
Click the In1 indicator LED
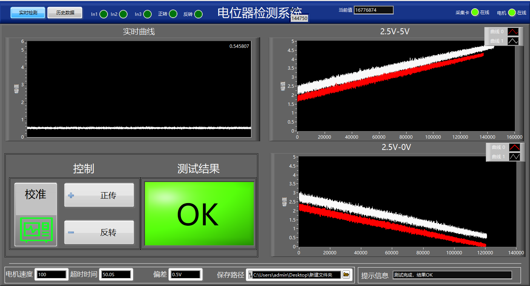pos(104,14)
